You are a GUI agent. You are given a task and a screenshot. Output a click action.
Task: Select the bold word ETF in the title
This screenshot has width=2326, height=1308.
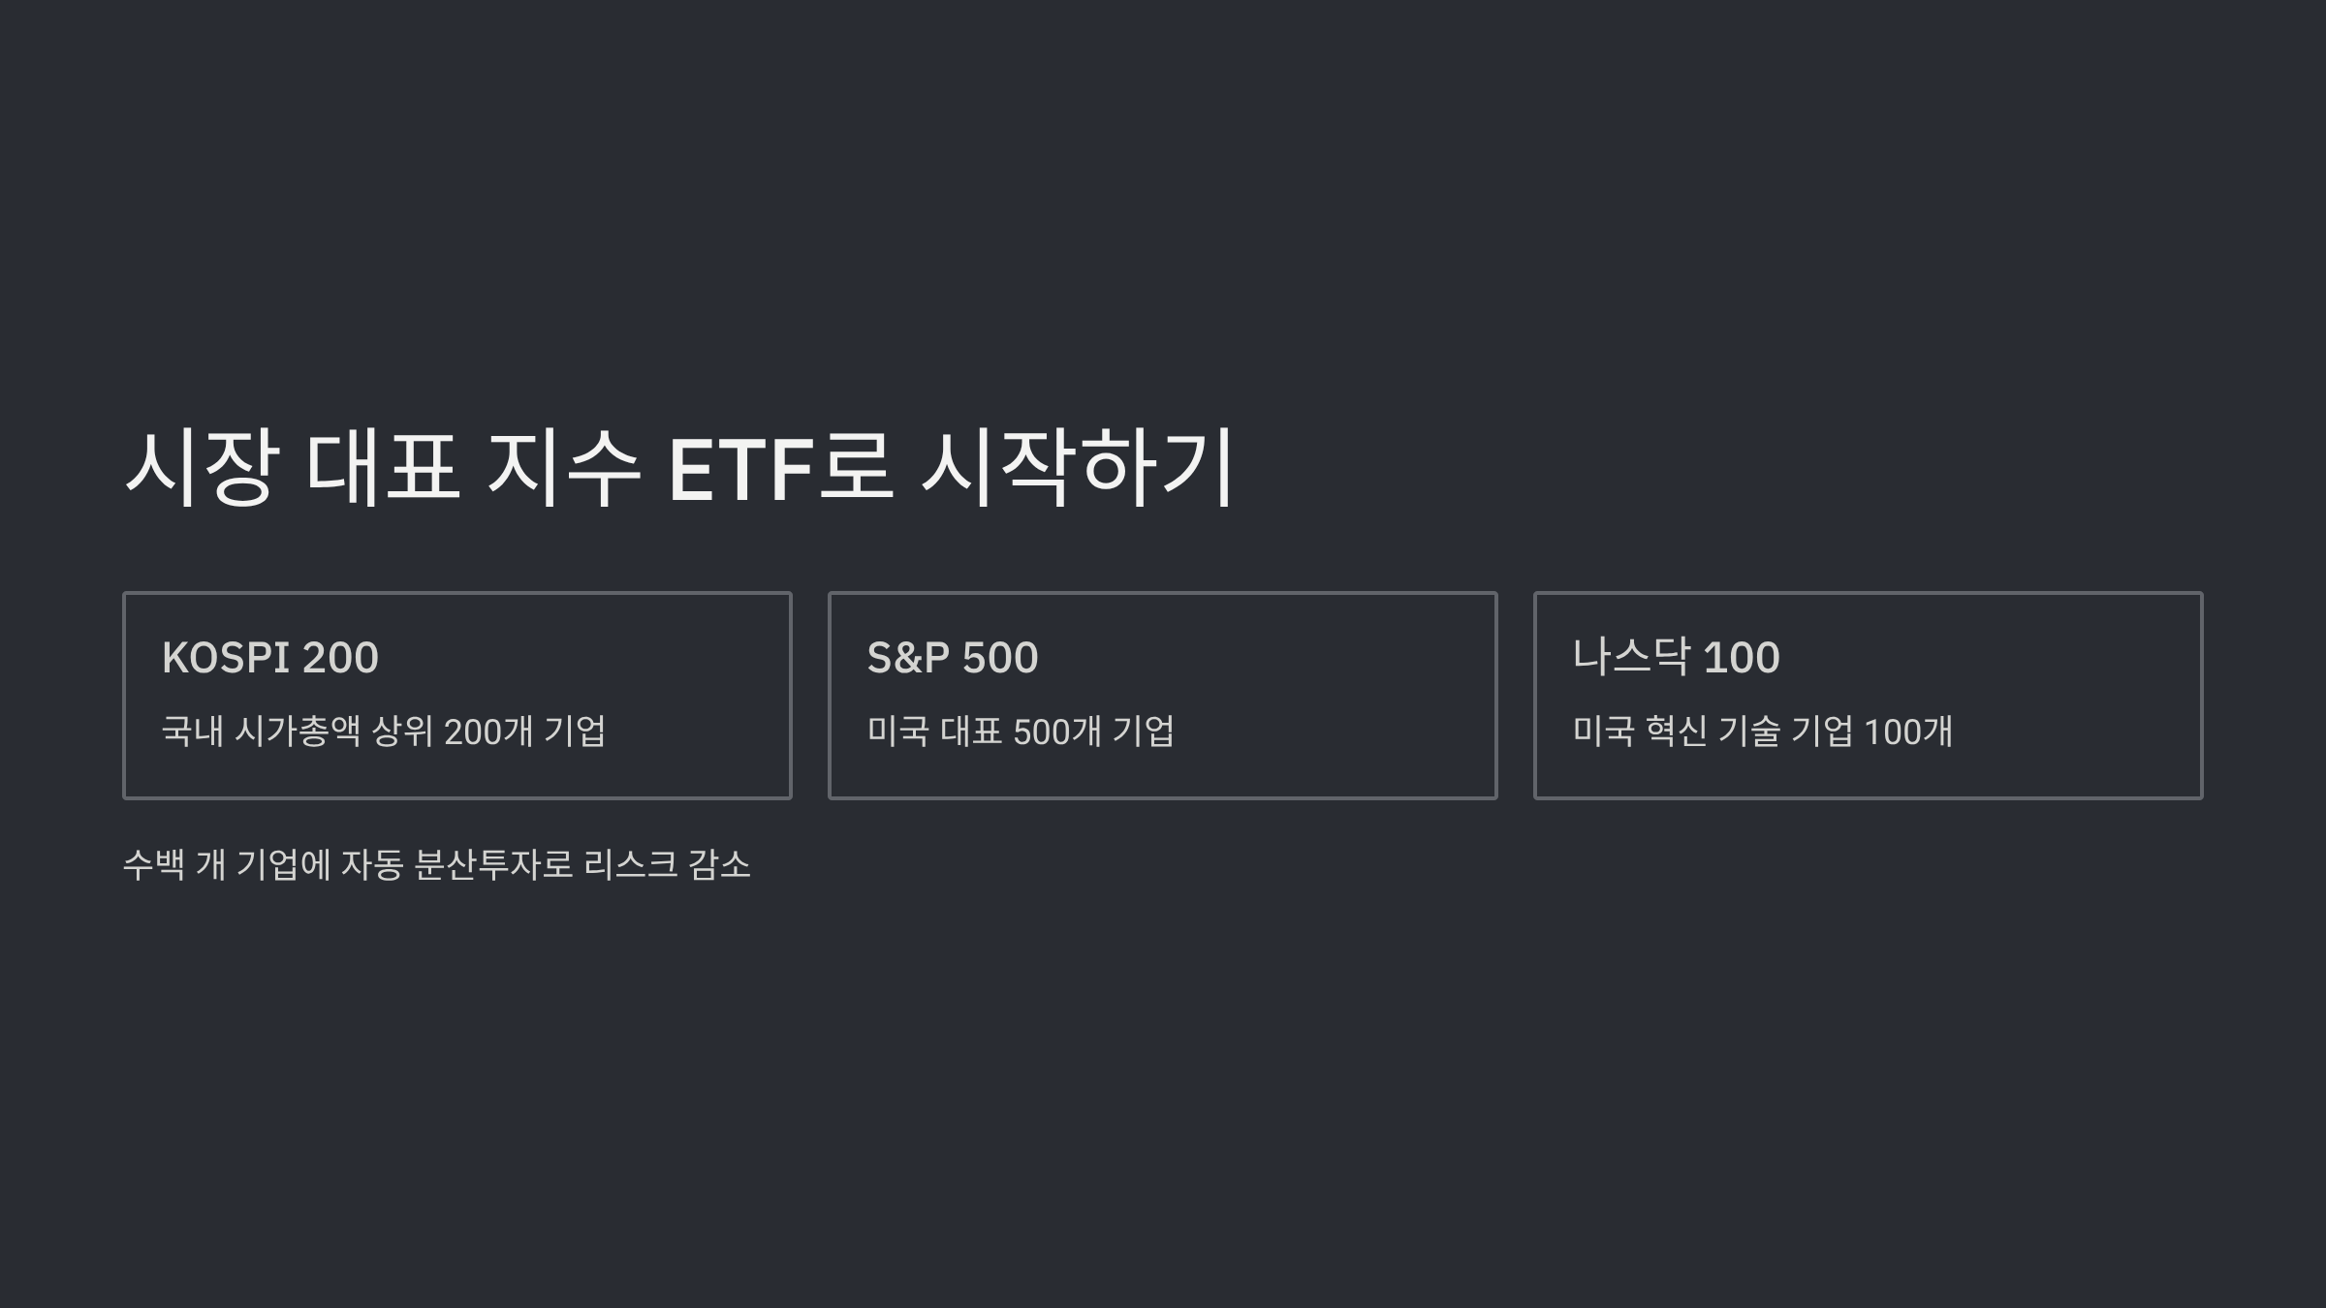point(741,471)
